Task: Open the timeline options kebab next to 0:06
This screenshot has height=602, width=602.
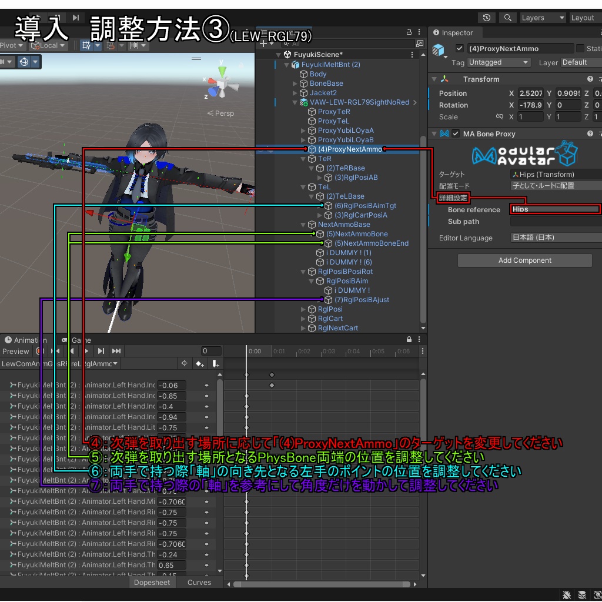Action: 423,351
